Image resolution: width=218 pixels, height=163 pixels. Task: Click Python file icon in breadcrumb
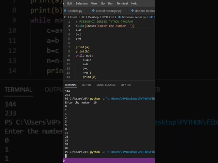coord(119,17)
